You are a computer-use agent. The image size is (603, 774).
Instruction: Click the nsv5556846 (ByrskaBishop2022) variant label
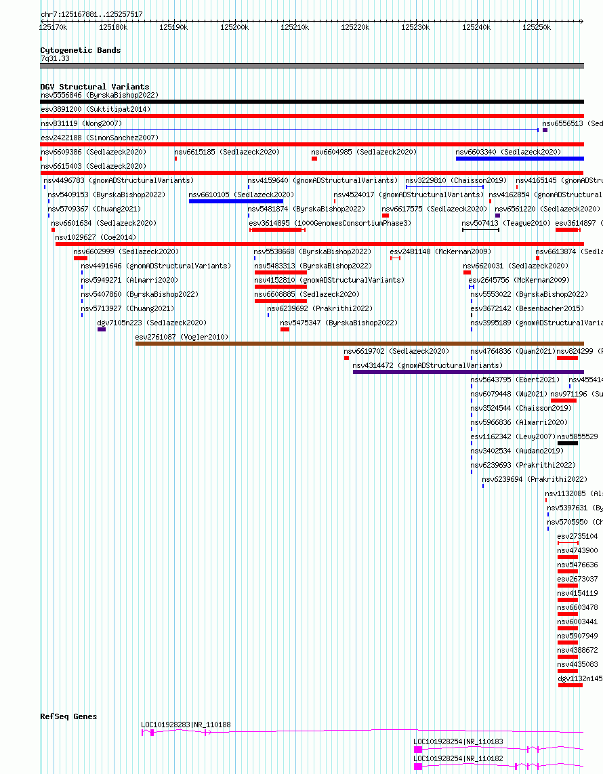[x=100, y=95]
